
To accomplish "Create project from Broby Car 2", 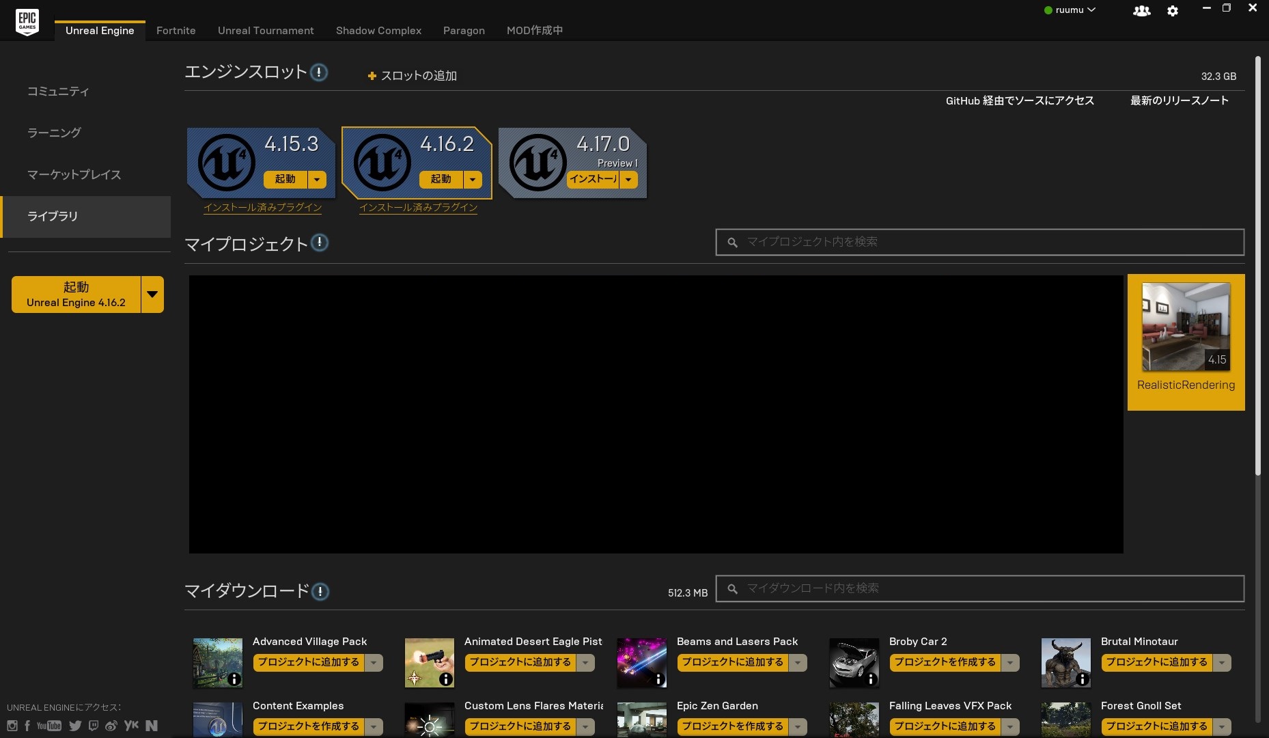I will point(945,663).
